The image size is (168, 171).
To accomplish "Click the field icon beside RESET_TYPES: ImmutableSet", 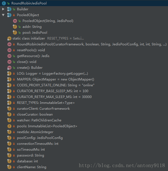I will pyautogui.click(x=9, y=103).
